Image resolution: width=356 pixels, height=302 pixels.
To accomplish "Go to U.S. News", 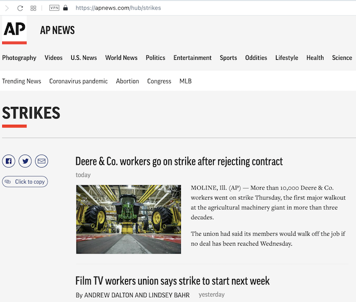I will click(x=84, y=58).
